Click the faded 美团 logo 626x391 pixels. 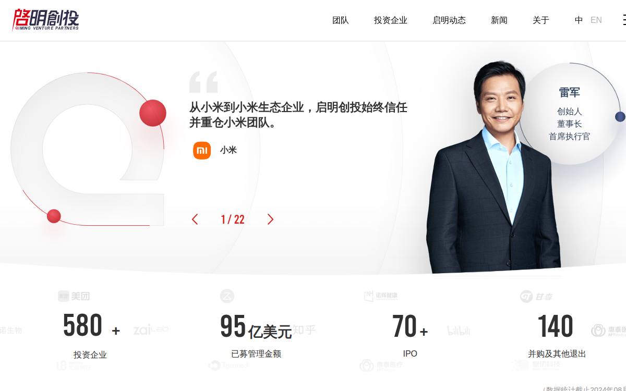[x=74, y=296]
